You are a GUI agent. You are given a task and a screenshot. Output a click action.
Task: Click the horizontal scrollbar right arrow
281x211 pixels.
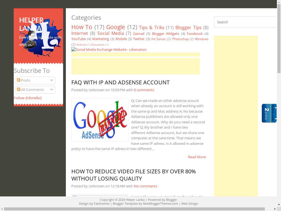275,209
